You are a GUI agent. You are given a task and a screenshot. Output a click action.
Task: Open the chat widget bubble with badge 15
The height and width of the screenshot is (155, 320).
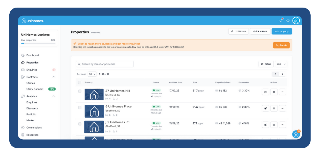pos(296,134)
